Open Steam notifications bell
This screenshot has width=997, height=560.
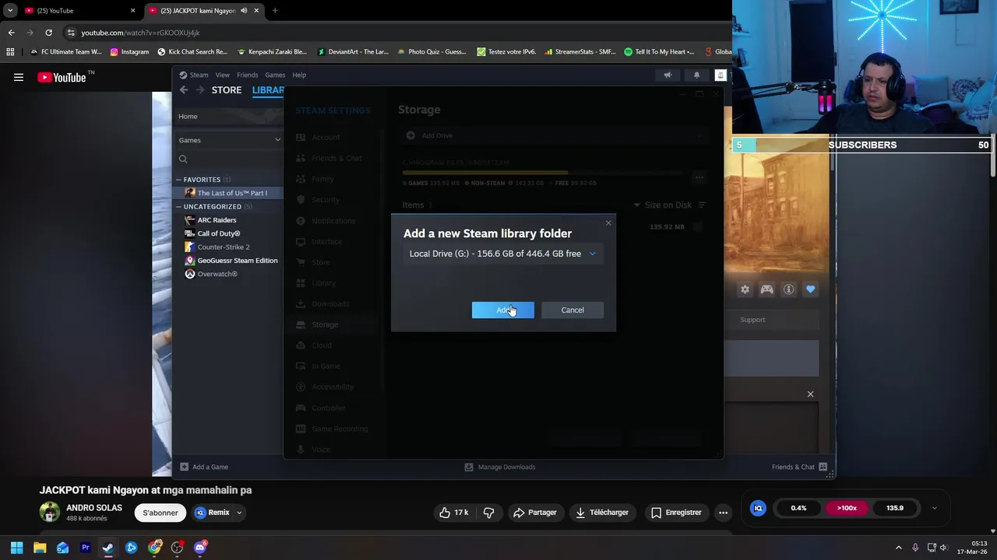(x=696, y=75)
